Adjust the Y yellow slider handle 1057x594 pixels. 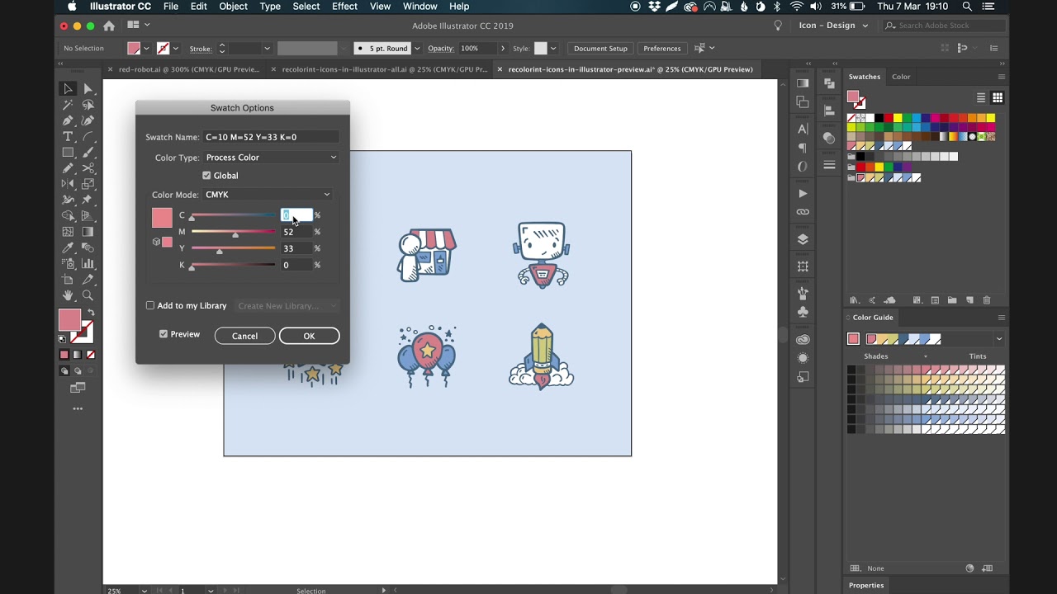point(219,252)
